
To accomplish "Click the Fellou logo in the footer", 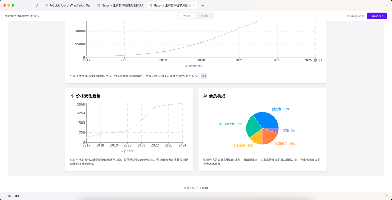I will [x=202, y=188].
